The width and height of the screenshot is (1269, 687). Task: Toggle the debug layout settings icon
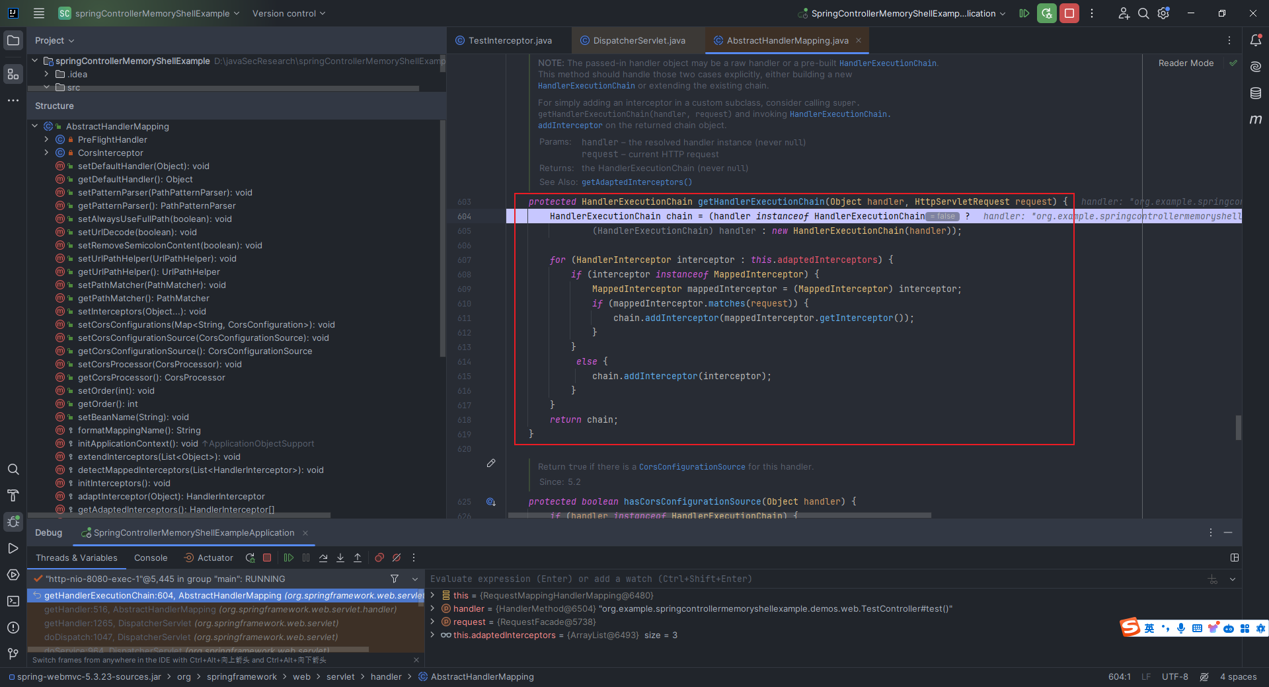1234,558
